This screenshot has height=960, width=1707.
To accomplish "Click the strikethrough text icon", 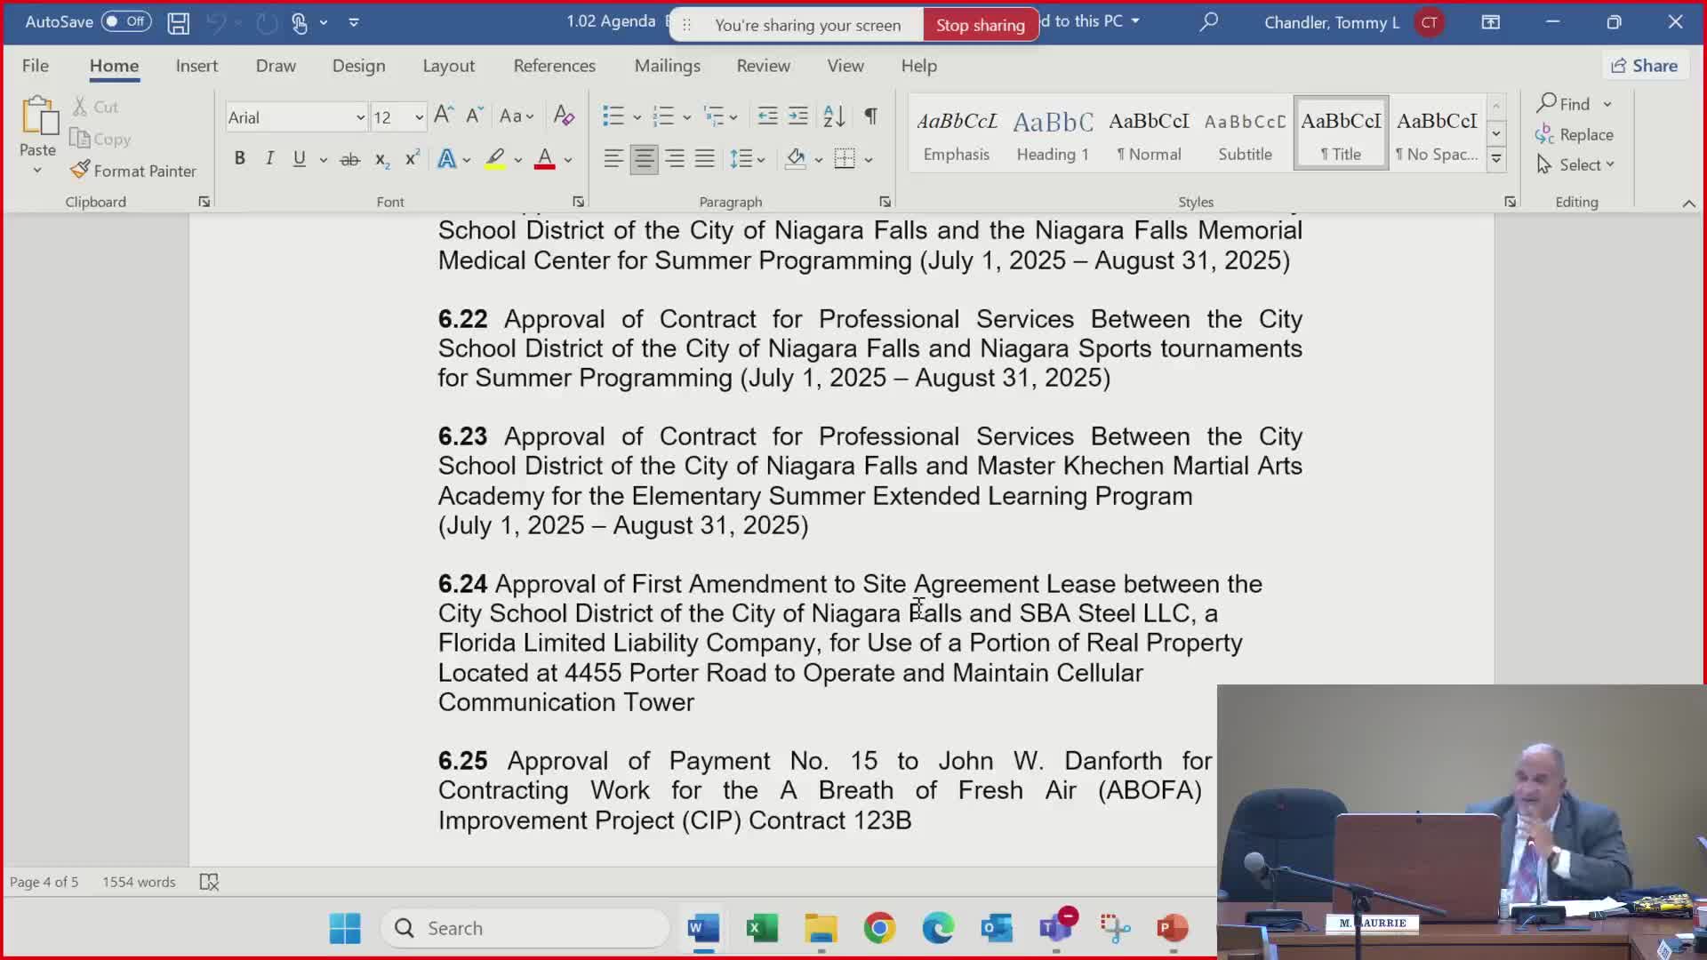I will pos(349,160).
